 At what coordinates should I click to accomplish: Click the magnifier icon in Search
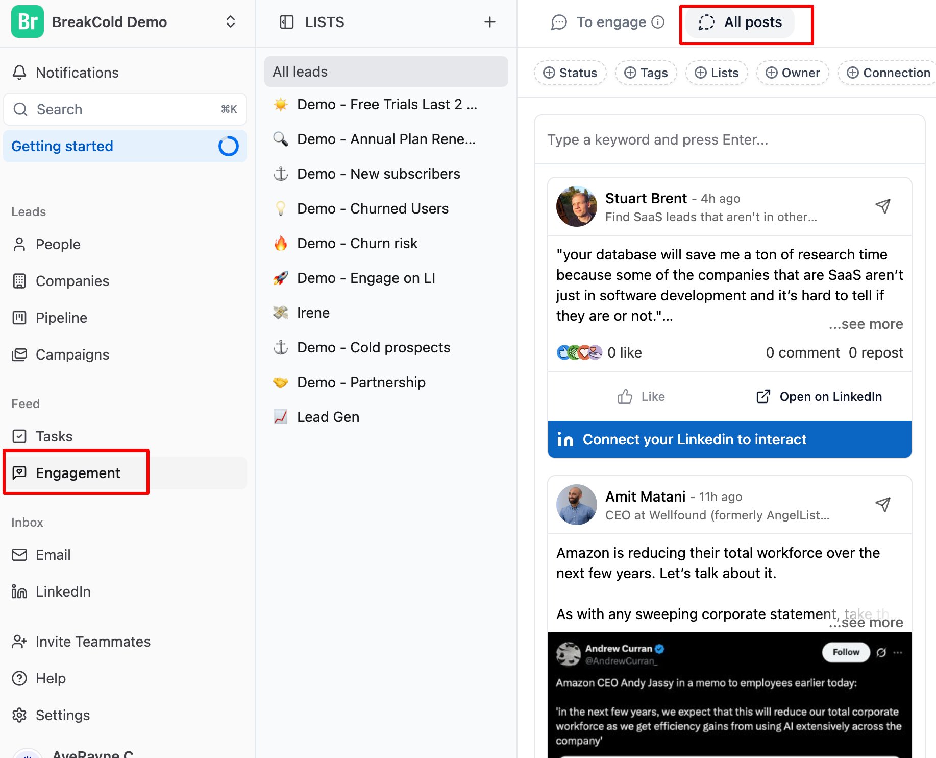(x=20, y=109)
